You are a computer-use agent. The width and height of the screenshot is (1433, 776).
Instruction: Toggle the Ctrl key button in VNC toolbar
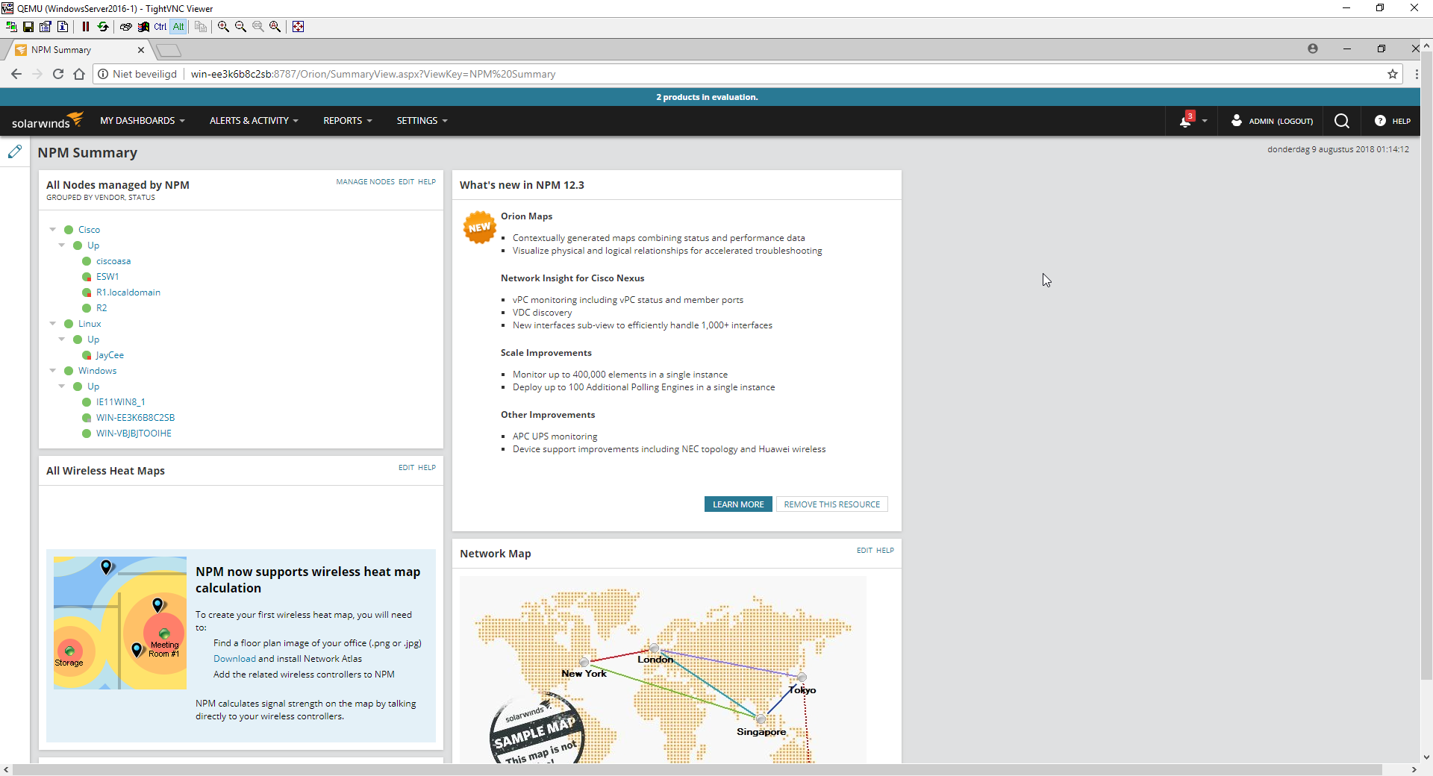[160, 26]
